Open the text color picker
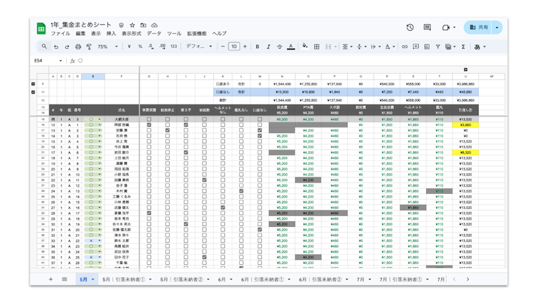The width and height of the screenshot is (537, 302). (290, 47)
